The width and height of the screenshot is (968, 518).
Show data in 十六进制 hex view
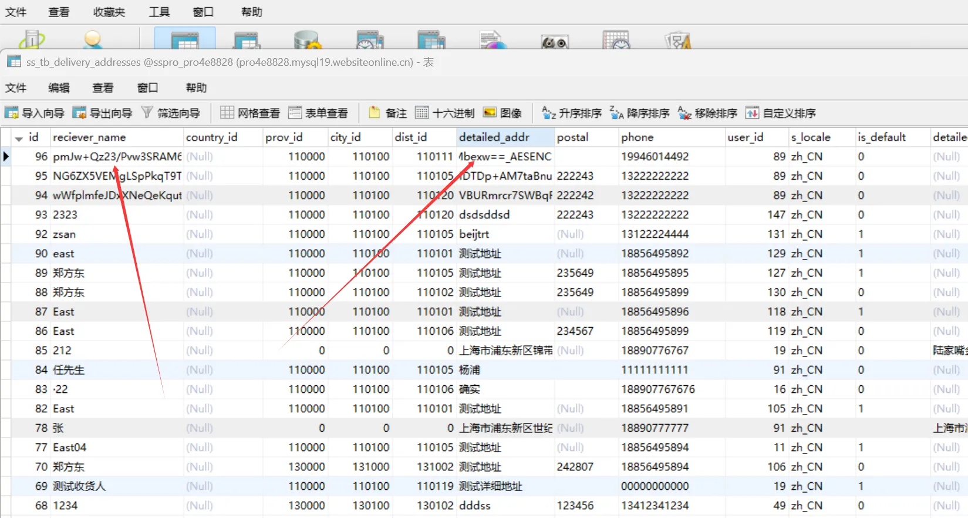coord(445,113)
